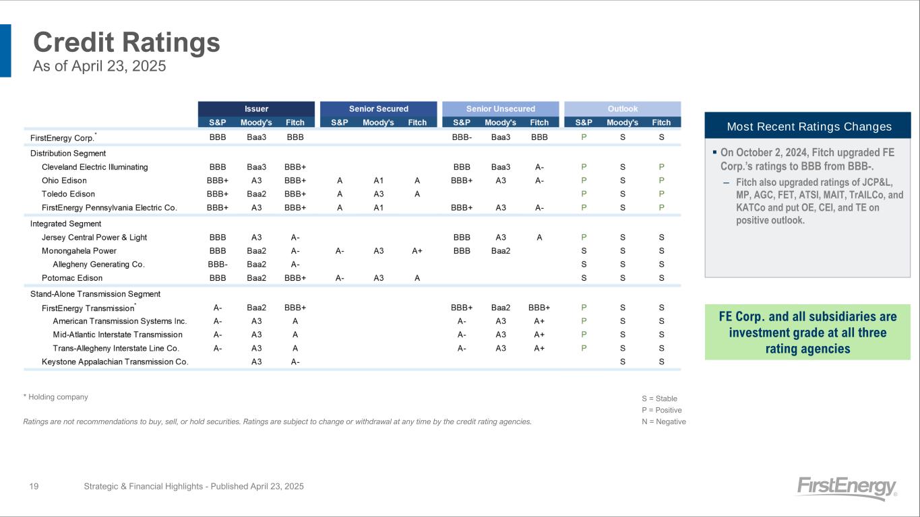Select the "N = Negative" legend entry
This screenshot has height=517, width=920.
(x=664, y=421)
